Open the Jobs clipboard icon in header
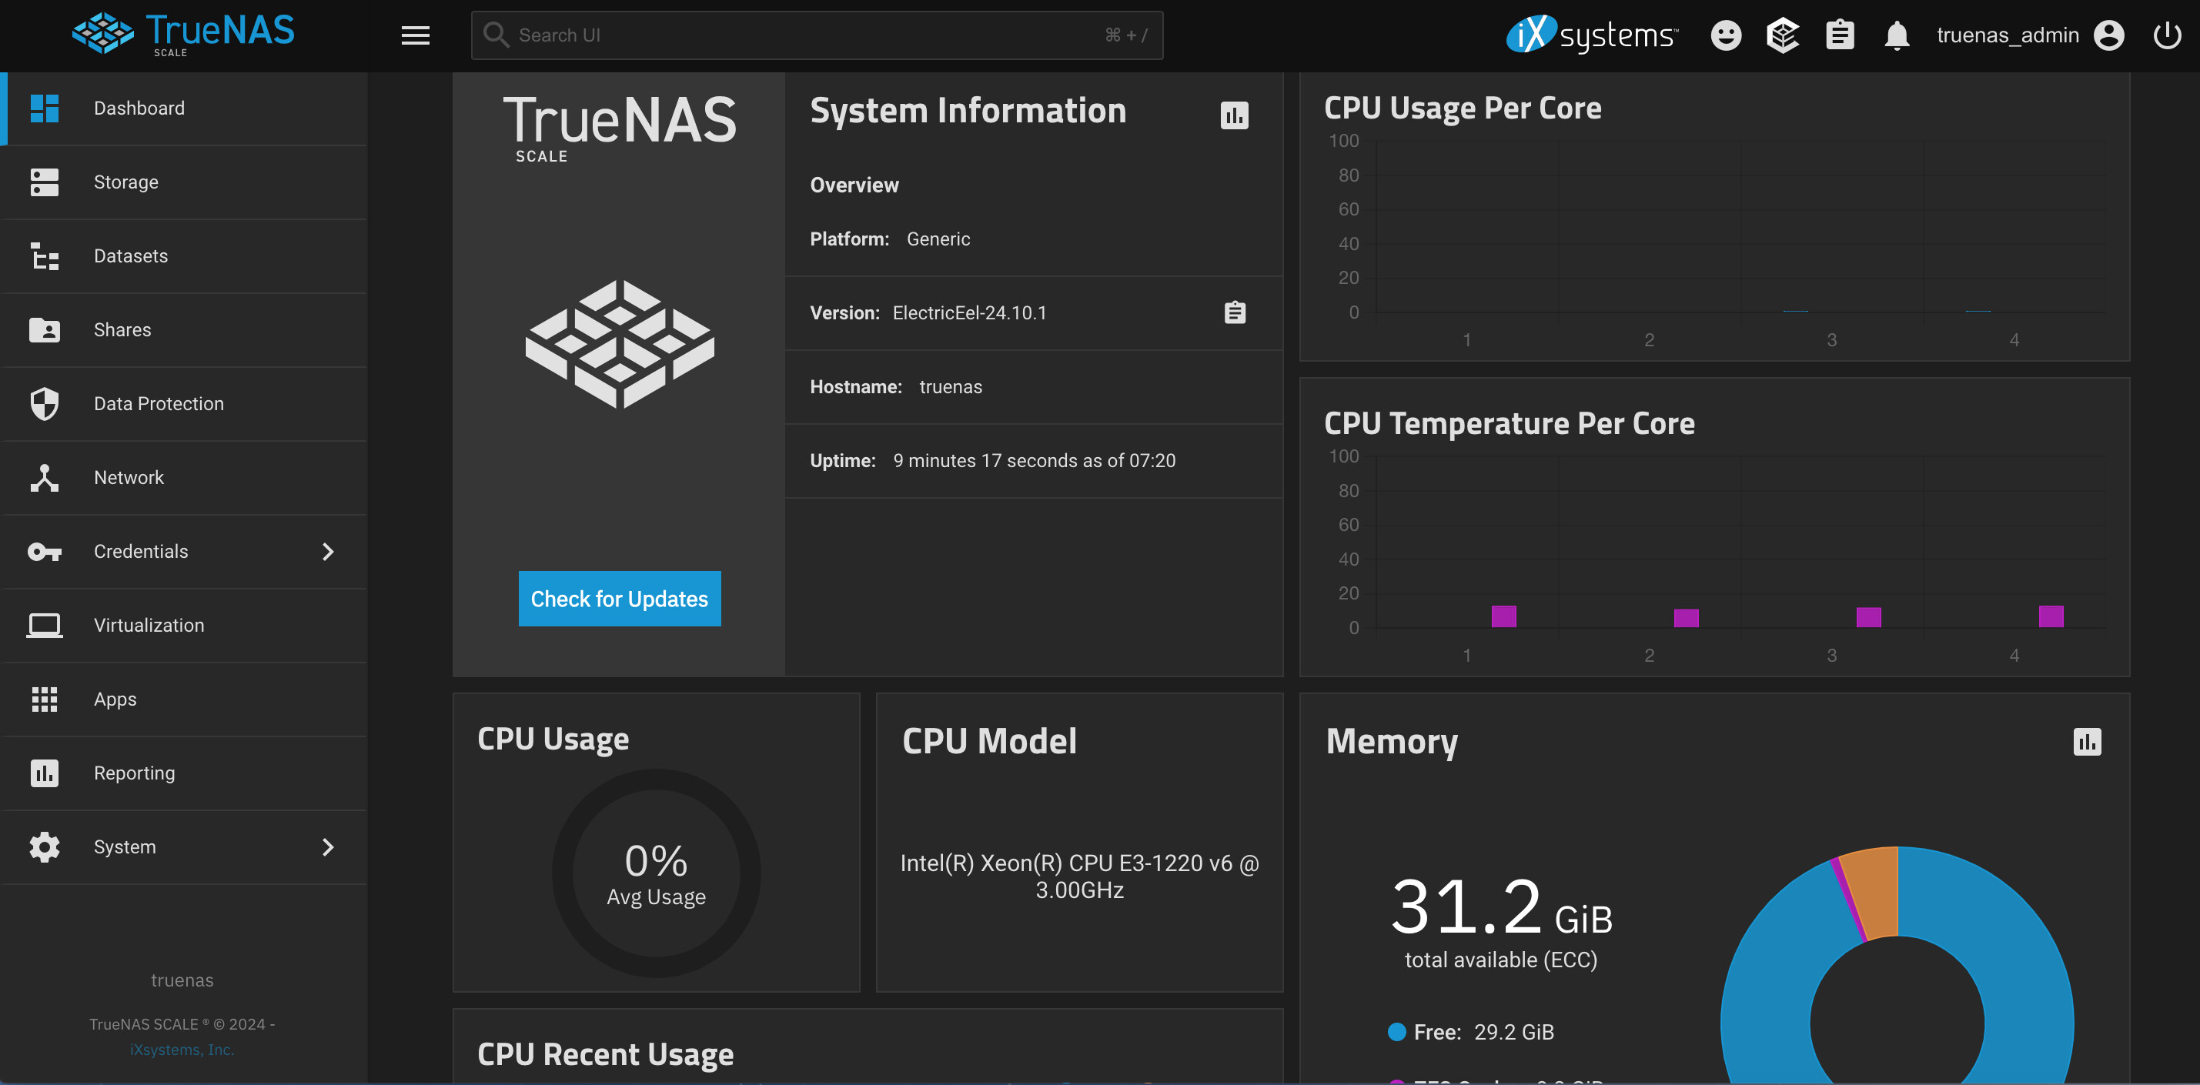 (1840, 35)
